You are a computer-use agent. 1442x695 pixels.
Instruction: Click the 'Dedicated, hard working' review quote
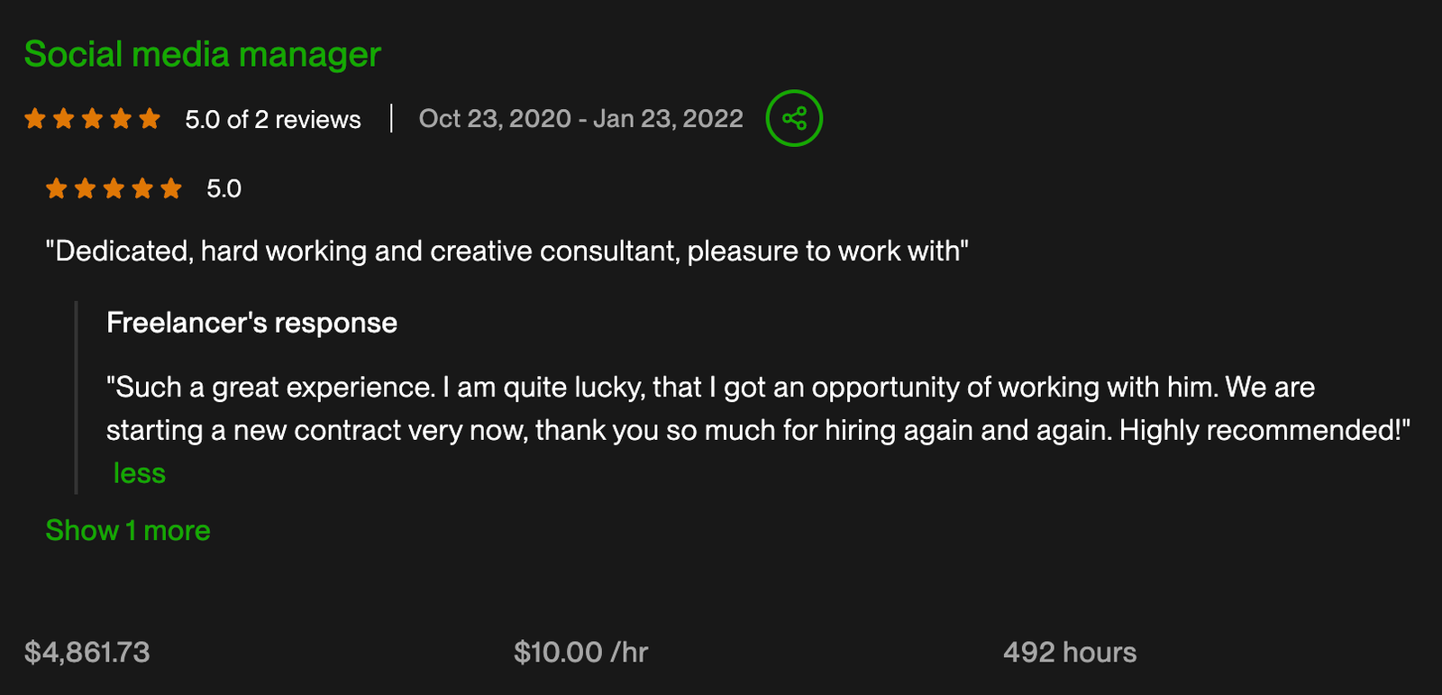tap(507, 251)
